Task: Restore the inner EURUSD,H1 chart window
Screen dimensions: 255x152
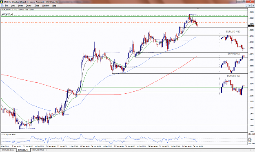Action: 250,6
